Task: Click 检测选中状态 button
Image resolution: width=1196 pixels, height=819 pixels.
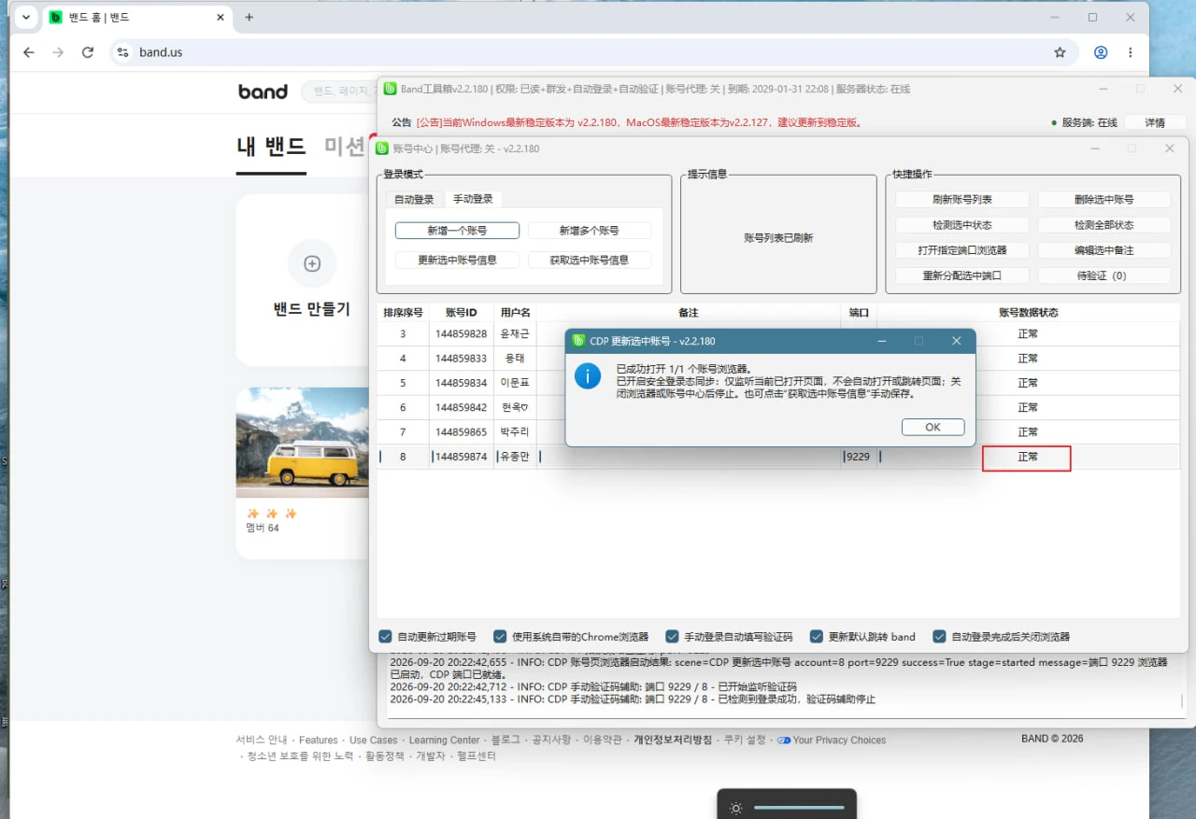Action: click(x=961, y=225)
